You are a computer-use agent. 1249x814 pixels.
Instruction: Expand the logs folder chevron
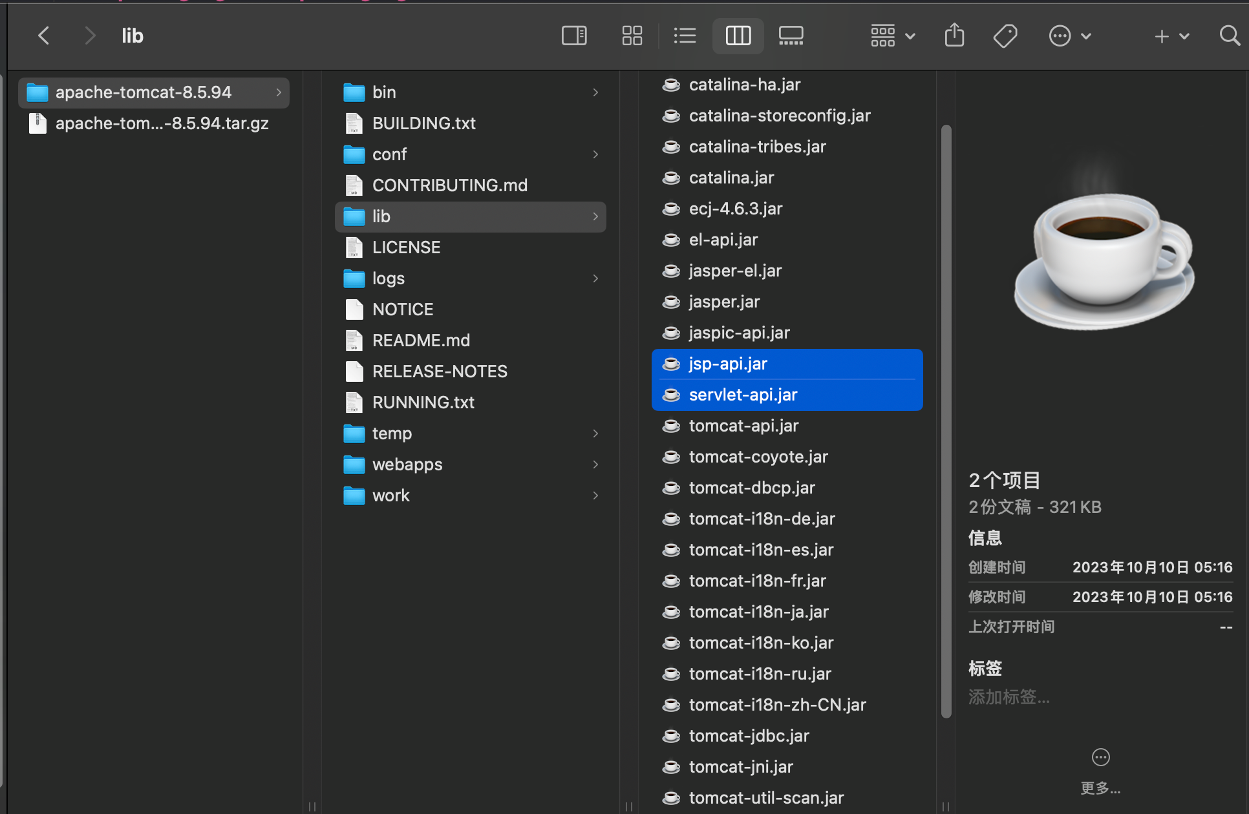[595, 278]
